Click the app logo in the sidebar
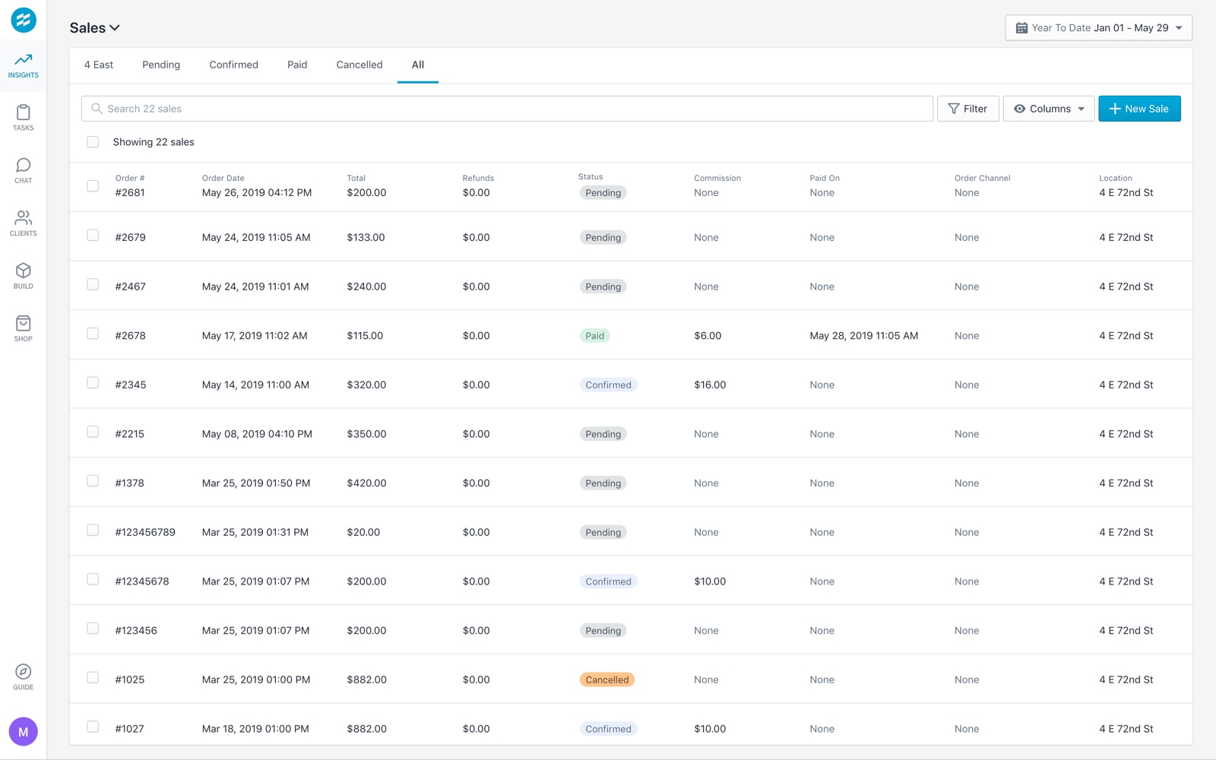 [x=24, y=20]
